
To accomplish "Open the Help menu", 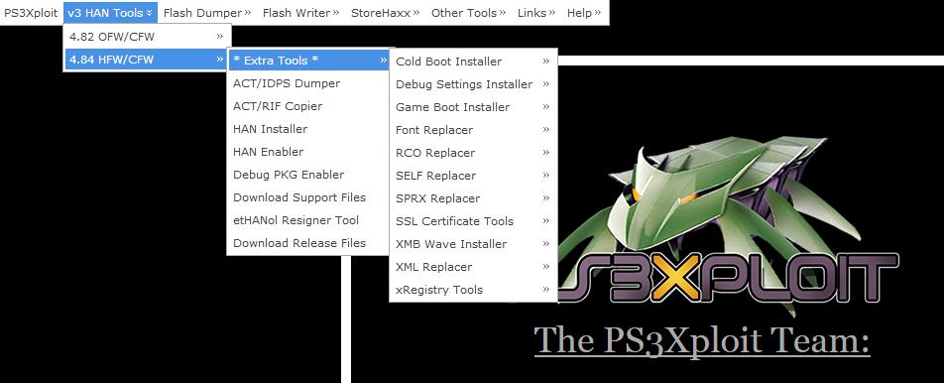I will 584,13.
